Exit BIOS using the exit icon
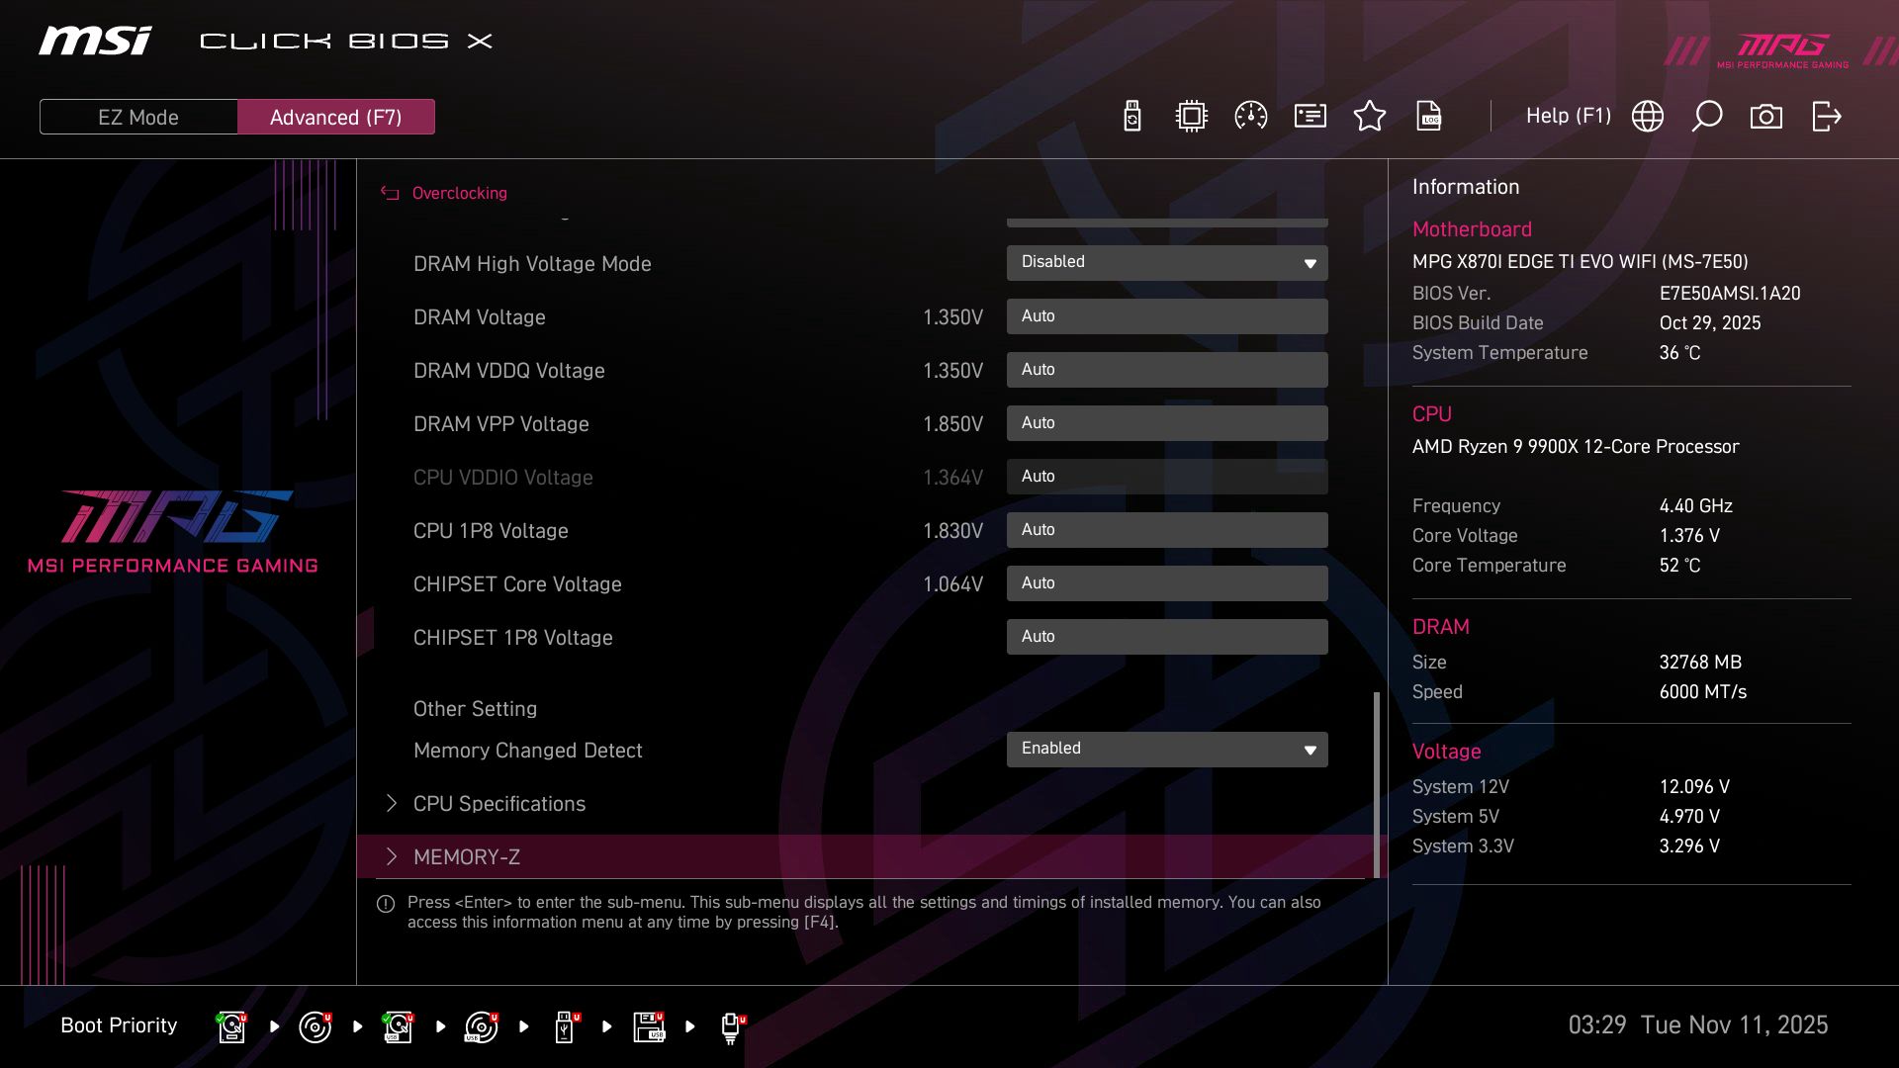This screenshot has height=1068, width=1899. (x=1825, y=116)
